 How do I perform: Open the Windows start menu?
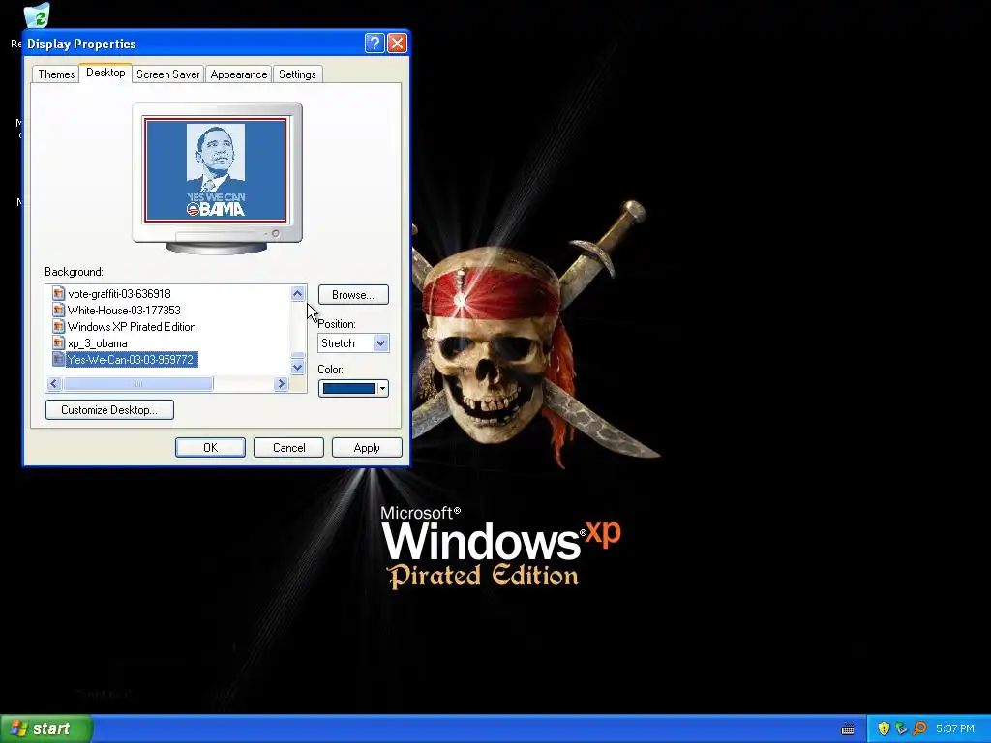[x=46, y=728]
